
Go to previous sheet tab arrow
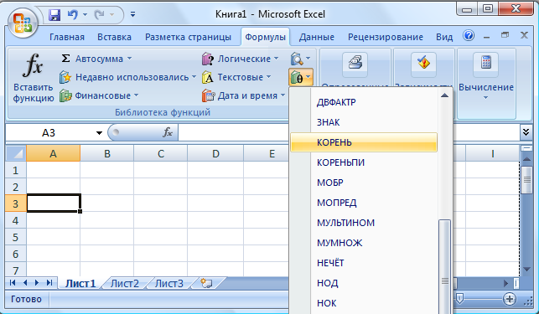(x=25, y=283)
